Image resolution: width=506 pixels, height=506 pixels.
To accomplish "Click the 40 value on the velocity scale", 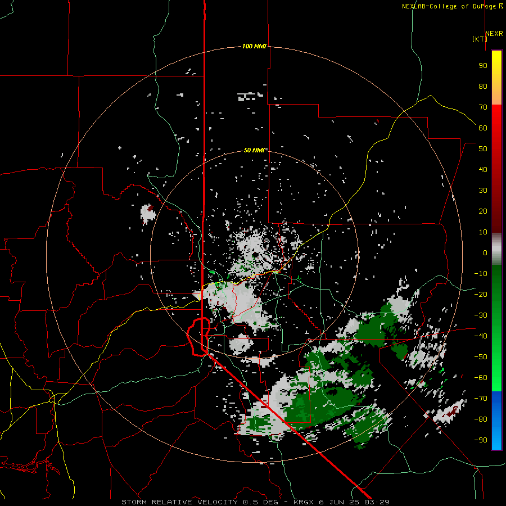I will [x=483, y=169].
